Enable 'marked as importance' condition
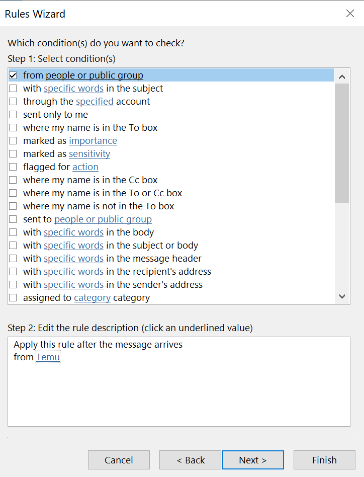 (x=13, y=140)
